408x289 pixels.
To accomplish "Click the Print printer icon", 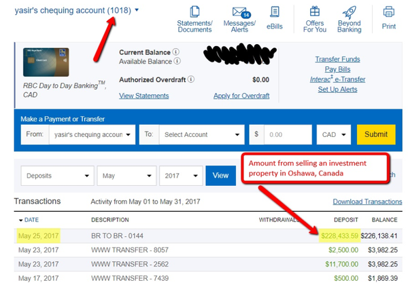I will [389, 12].
